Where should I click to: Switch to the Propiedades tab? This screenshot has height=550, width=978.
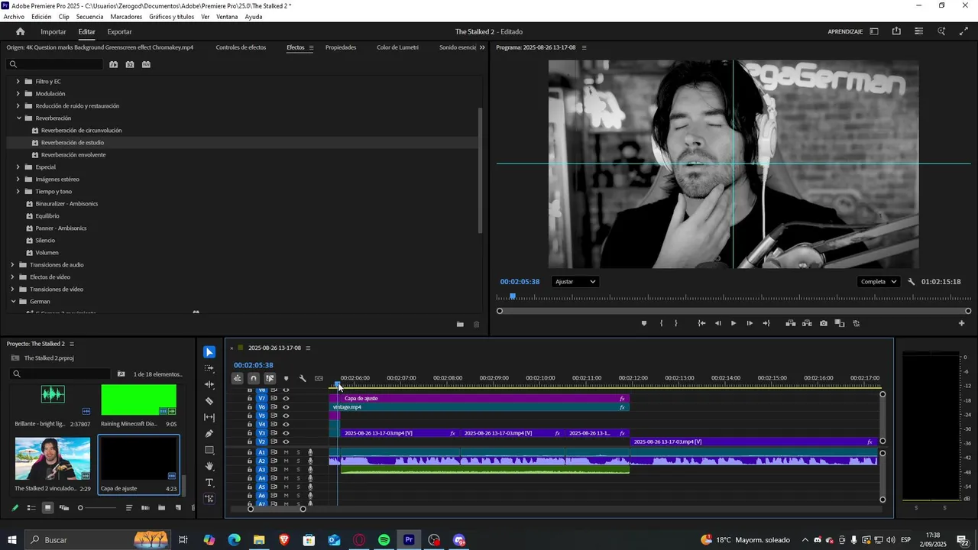click(x=341, y=47)
